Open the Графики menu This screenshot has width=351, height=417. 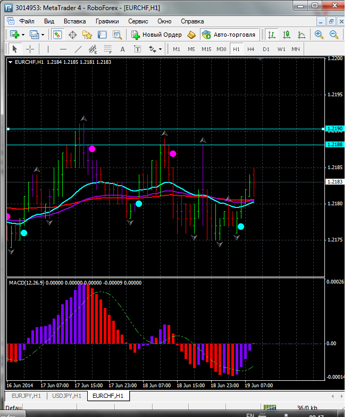pos(107,21)
